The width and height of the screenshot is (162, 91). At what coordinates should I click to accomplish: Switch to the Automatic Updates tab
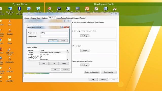click(73, 18)
